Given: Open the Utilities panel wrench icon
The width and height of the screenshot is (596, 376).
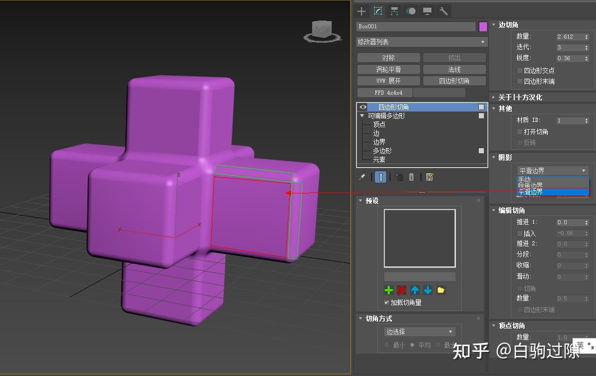Looking at the screenshot, I should (x=443, y=11).
